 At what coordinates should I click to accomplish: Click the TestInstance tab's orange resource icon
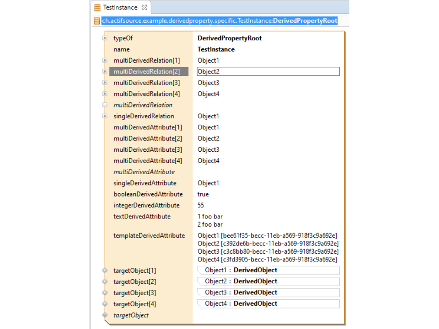pos(97,7)
